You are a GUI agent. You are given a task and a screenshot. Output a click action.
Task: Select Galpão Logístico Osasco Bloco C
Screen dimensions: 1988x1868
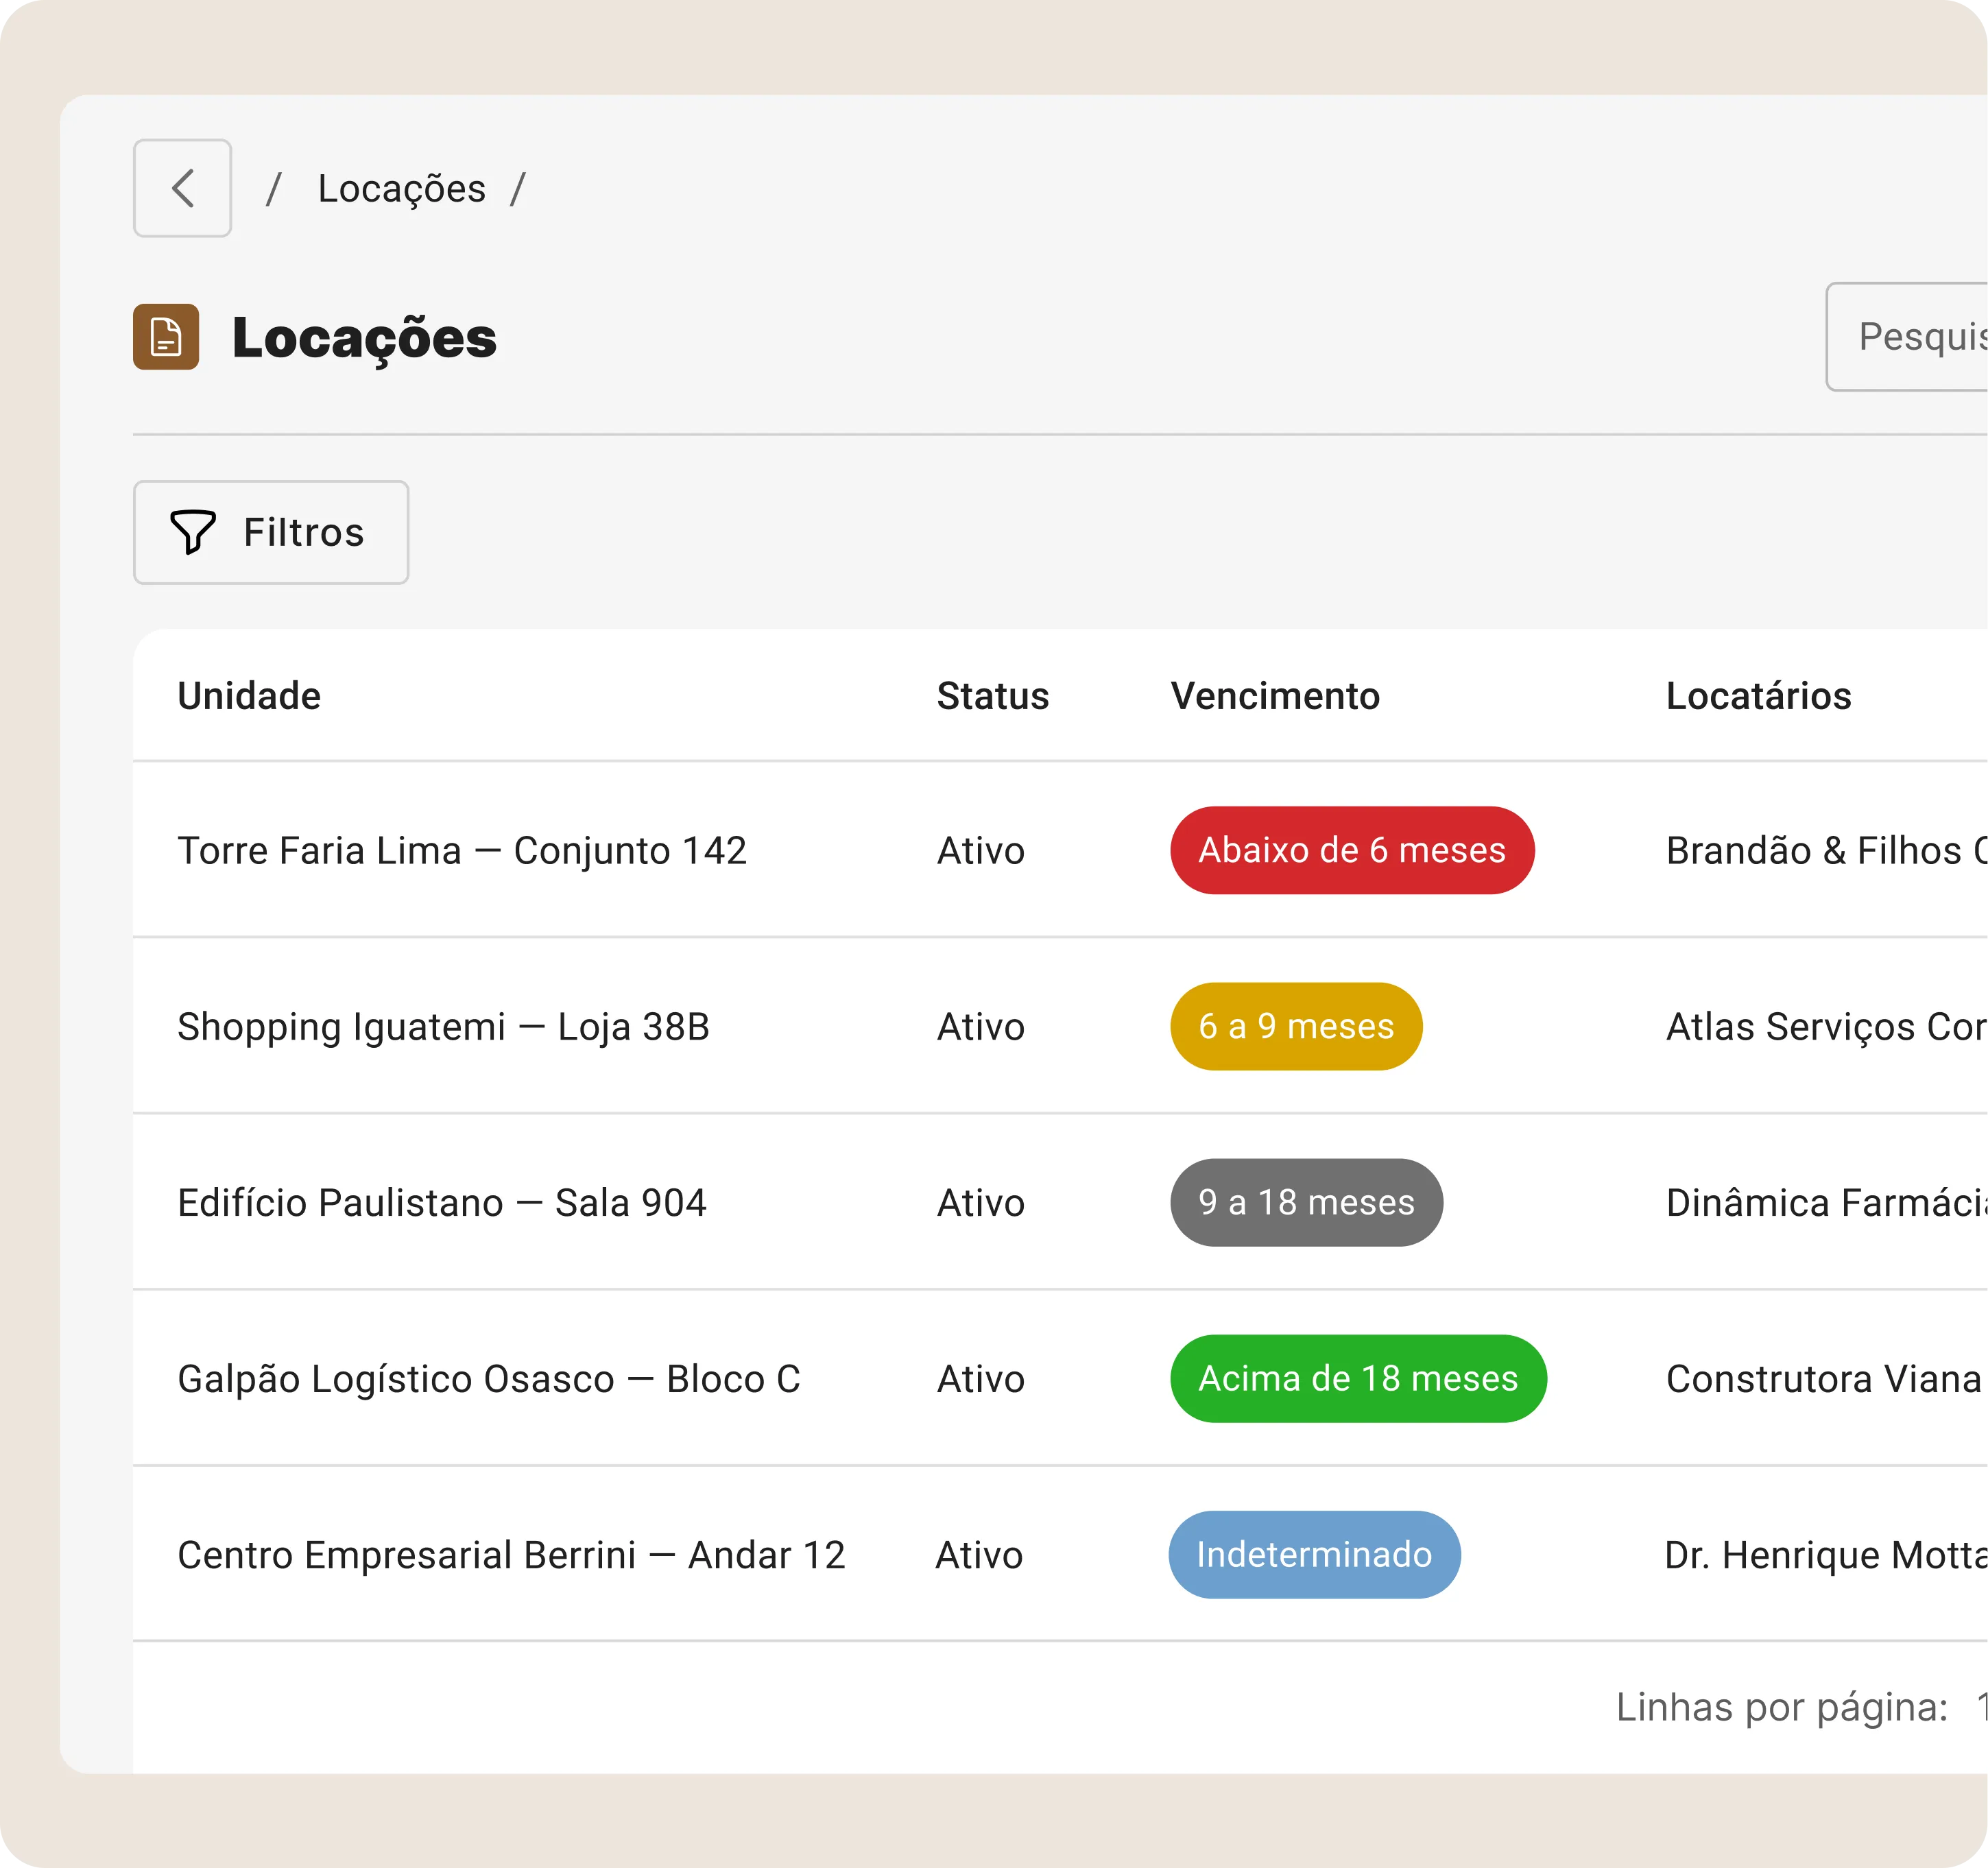click(x=489, y=1379)
